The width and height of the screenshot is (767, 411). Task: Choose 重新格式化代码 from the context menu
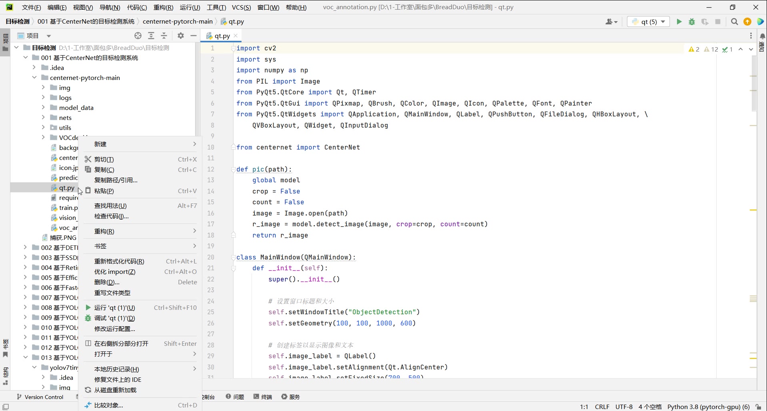point(119,261)
